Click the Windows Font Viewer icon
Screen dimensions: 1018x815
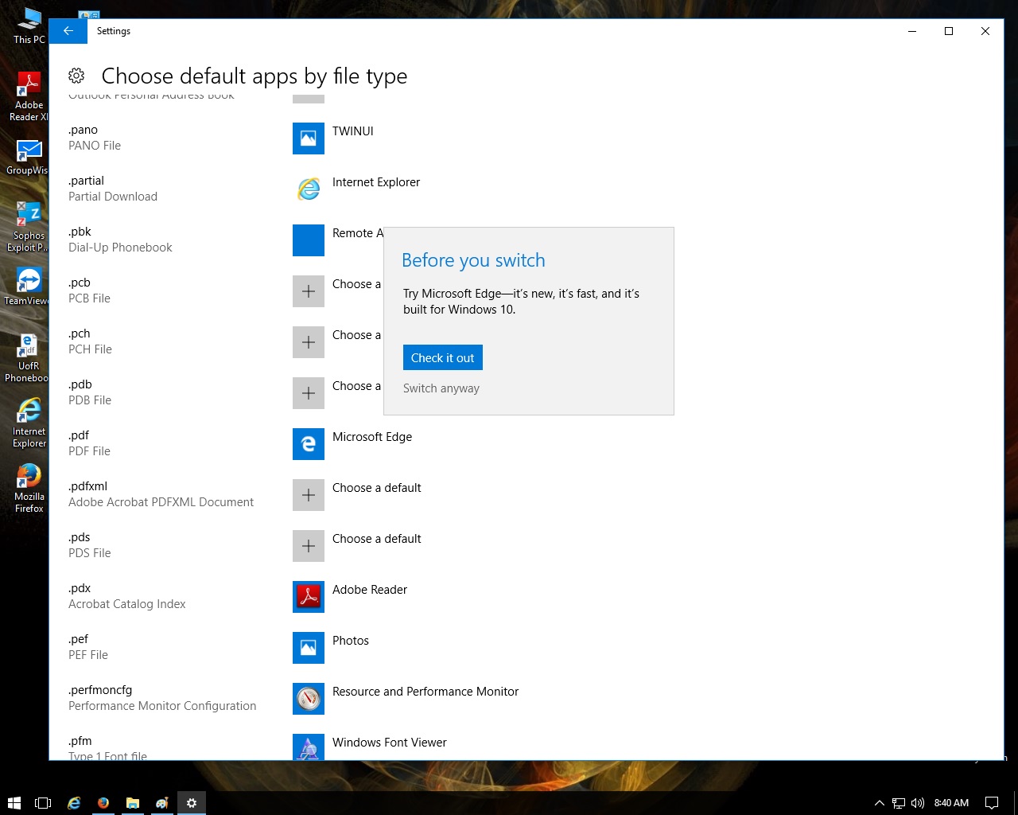pos(309,747)
